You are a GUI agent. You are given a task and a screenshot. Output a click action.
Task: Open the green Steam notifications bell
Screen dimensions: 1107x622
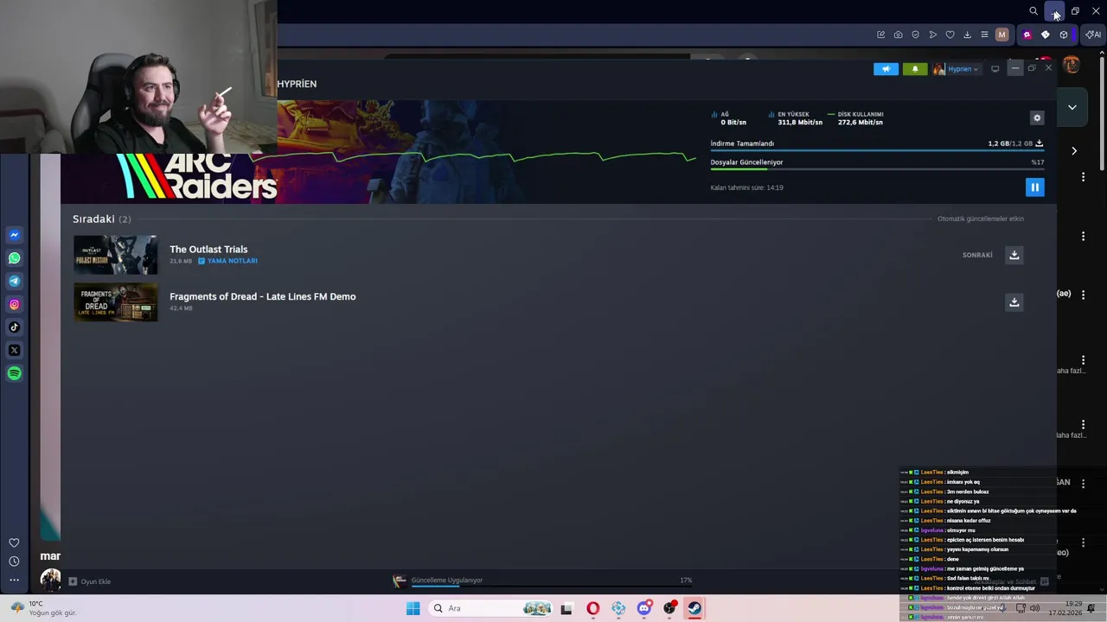pos(915,69)
